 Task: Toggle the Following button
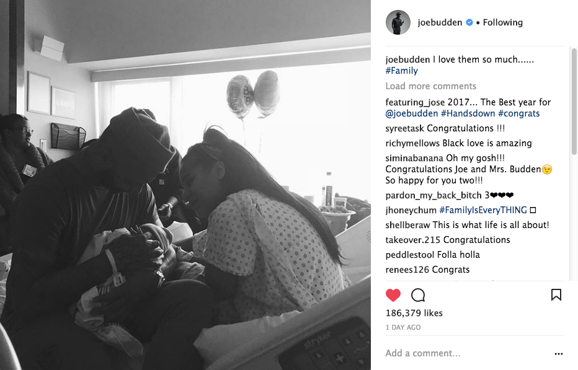pyautogui.click(x=503, y=22)
